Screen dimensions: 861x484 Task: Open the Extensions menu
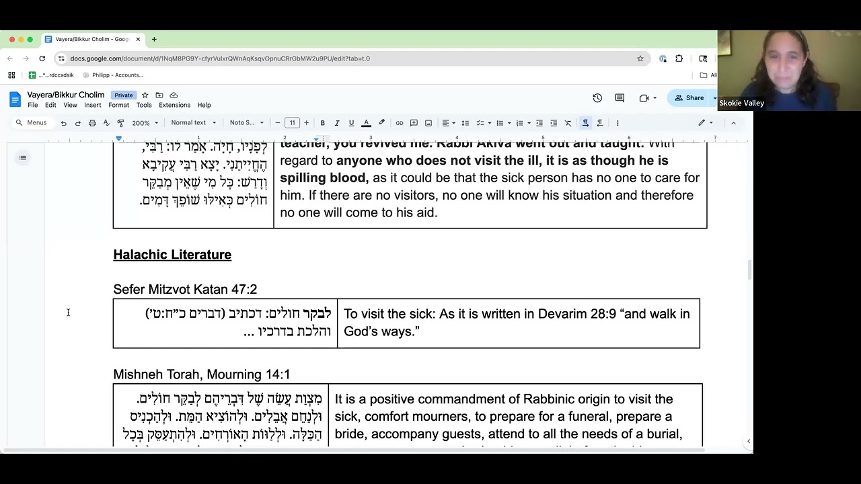pos(174,106)
